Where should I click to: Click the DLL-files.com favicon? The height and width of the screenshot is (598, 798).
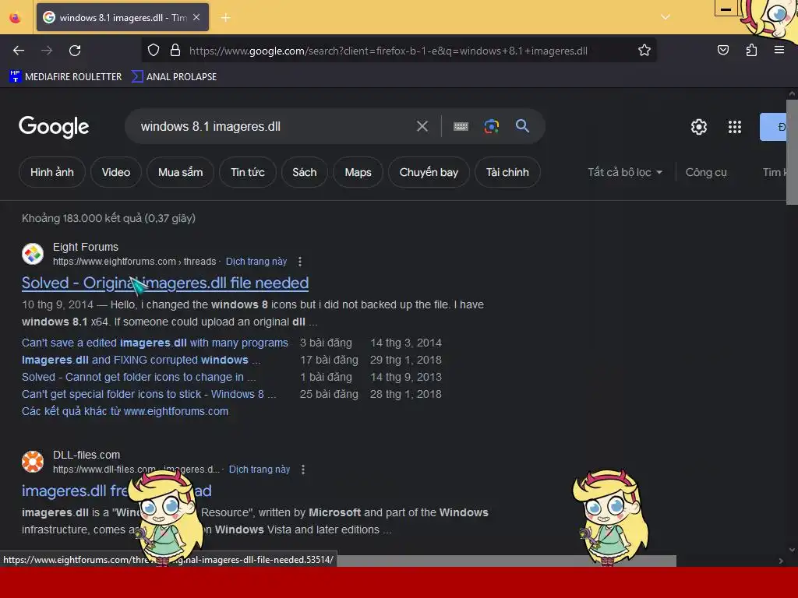point(33,462)
